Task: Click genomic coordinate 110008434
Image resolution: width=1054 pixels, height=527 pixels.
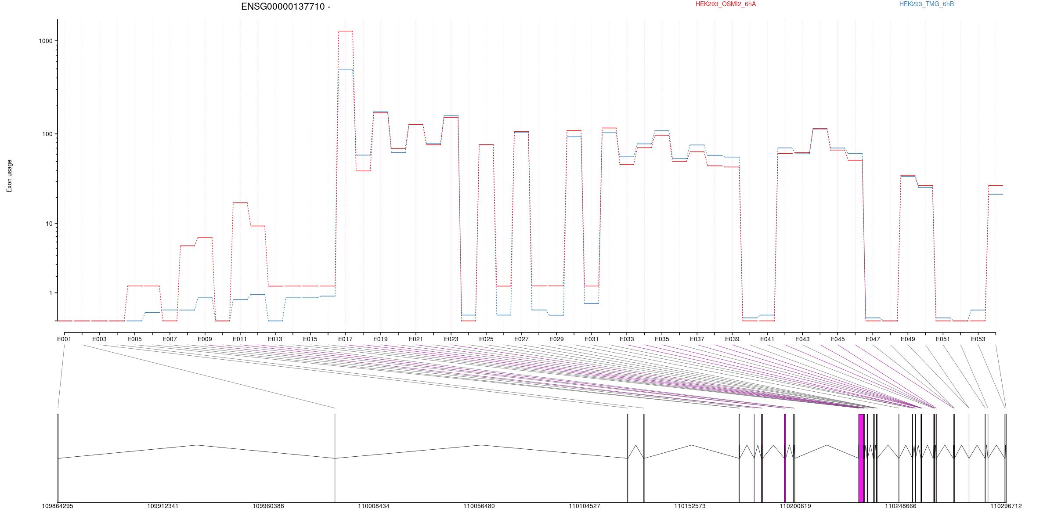Action: [x=374, y=506]
